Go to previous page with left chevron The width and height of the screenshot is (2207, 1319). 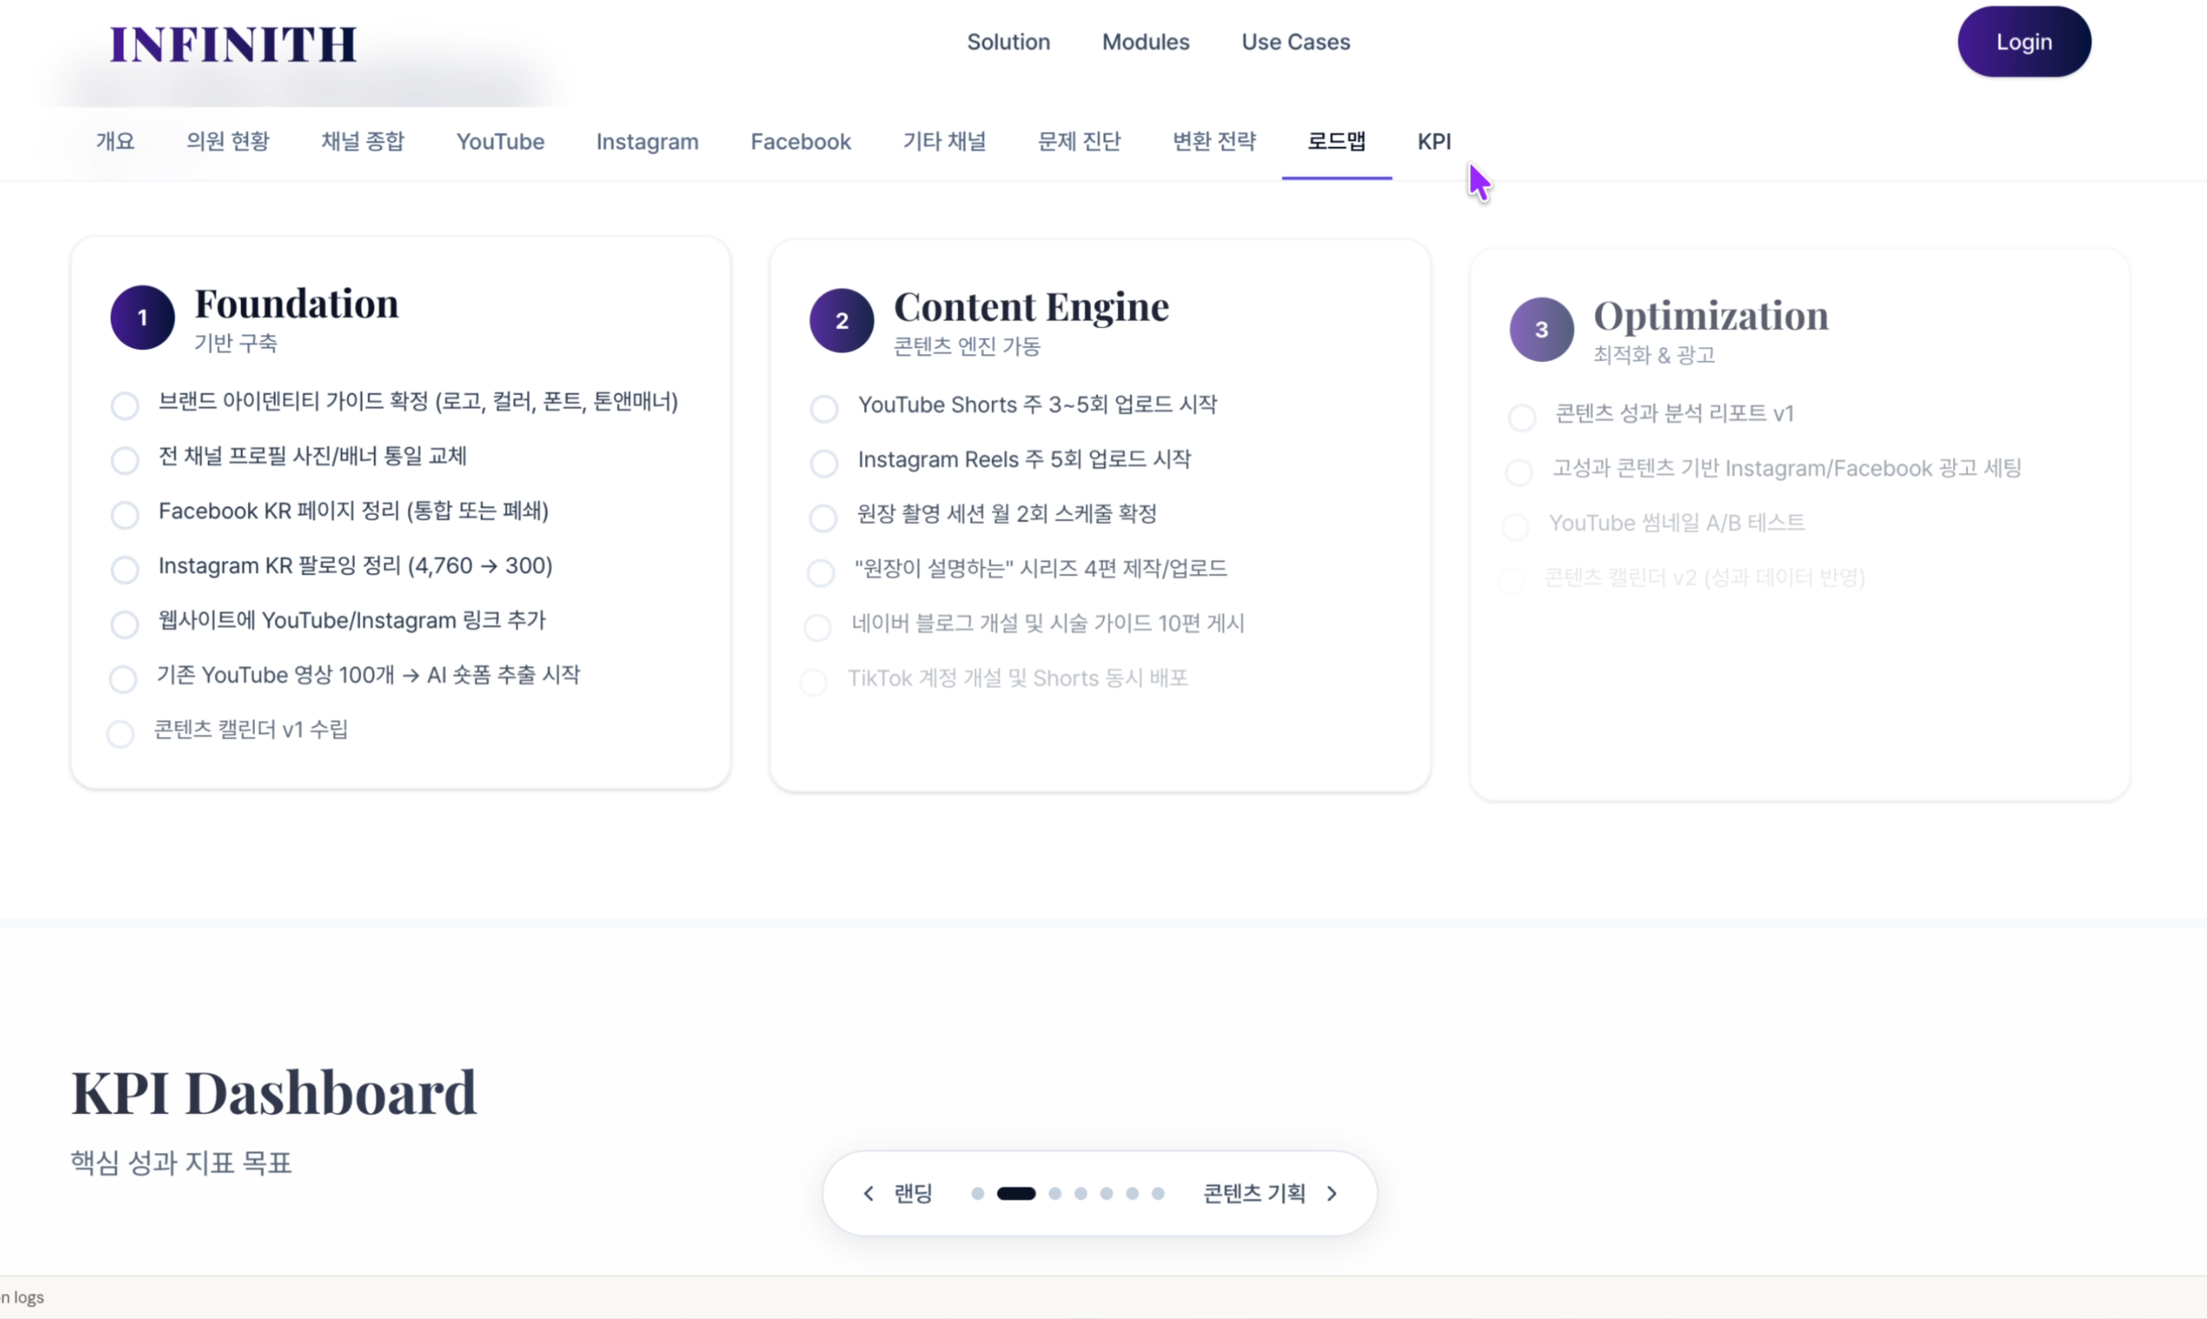(869, 1194)
